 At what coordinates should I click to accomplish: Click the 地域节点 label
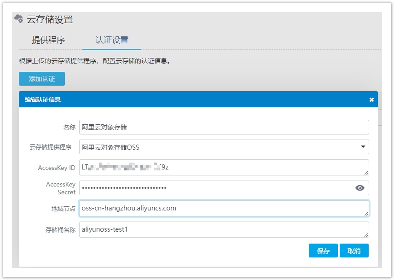(x=64, y=209)
